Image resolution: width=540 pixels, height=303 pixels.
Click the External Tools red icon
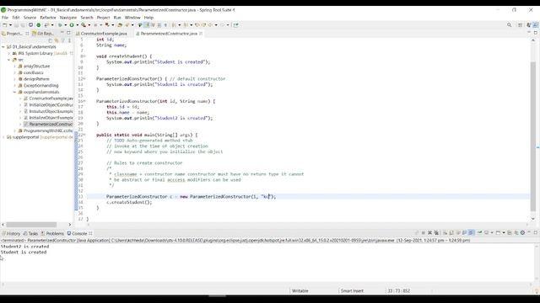[x=107, y=24]
